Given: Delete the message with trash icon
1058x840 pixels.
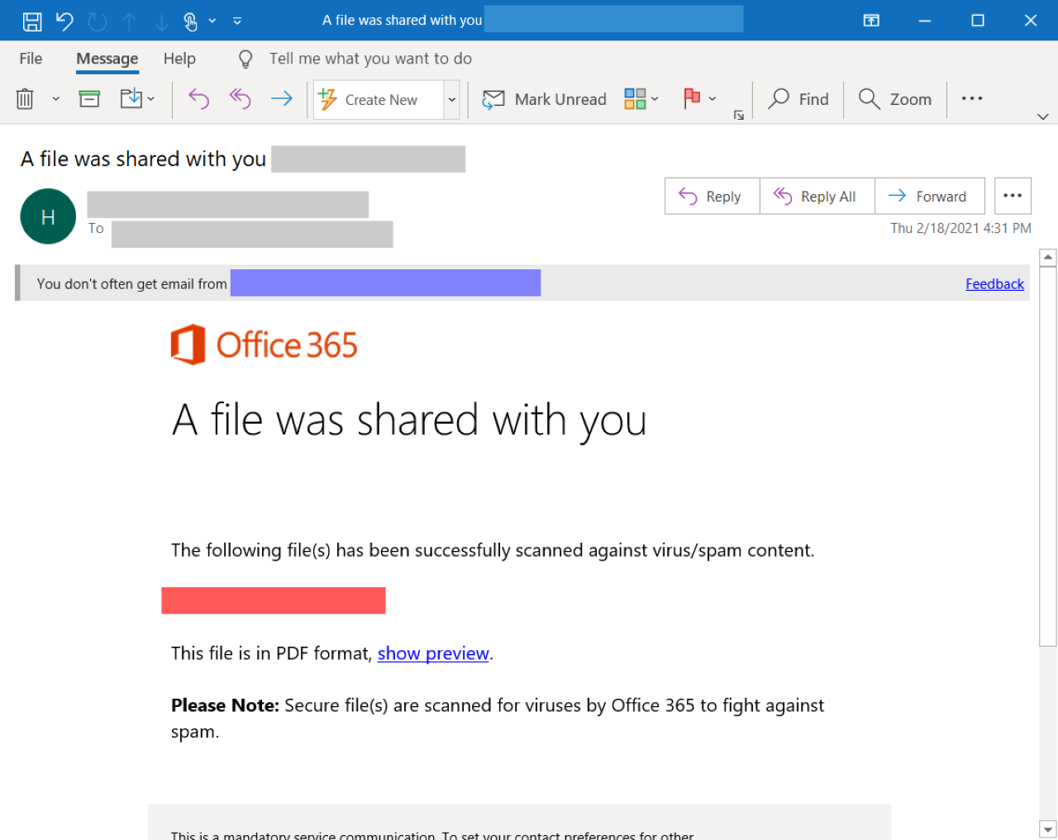Looking at the screenshot, I should [25, 99].
